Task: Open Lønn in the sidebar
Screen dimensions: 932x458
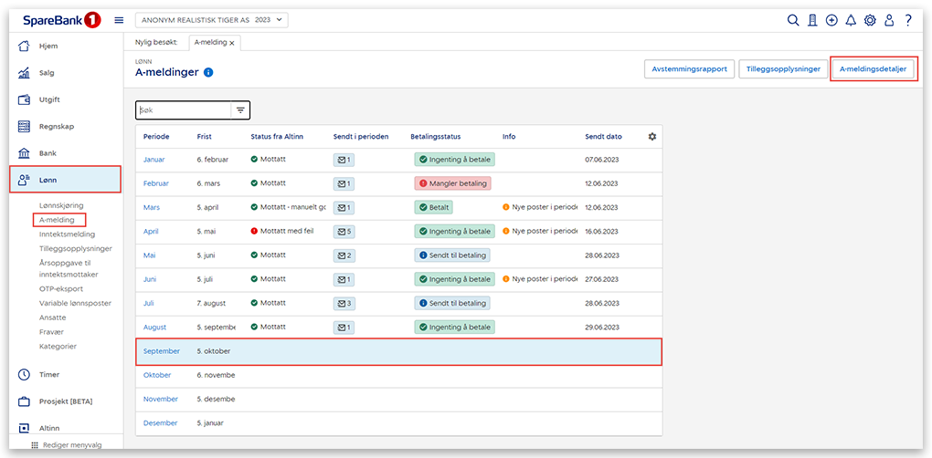Action: pos(65,180)
